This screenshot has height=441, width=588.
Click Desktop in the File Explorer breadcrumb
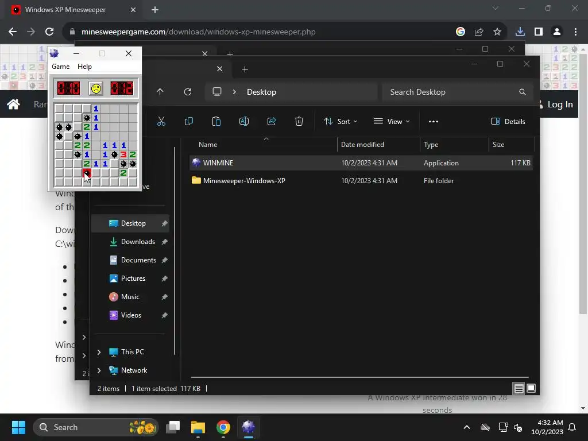(x=261, y=92)
